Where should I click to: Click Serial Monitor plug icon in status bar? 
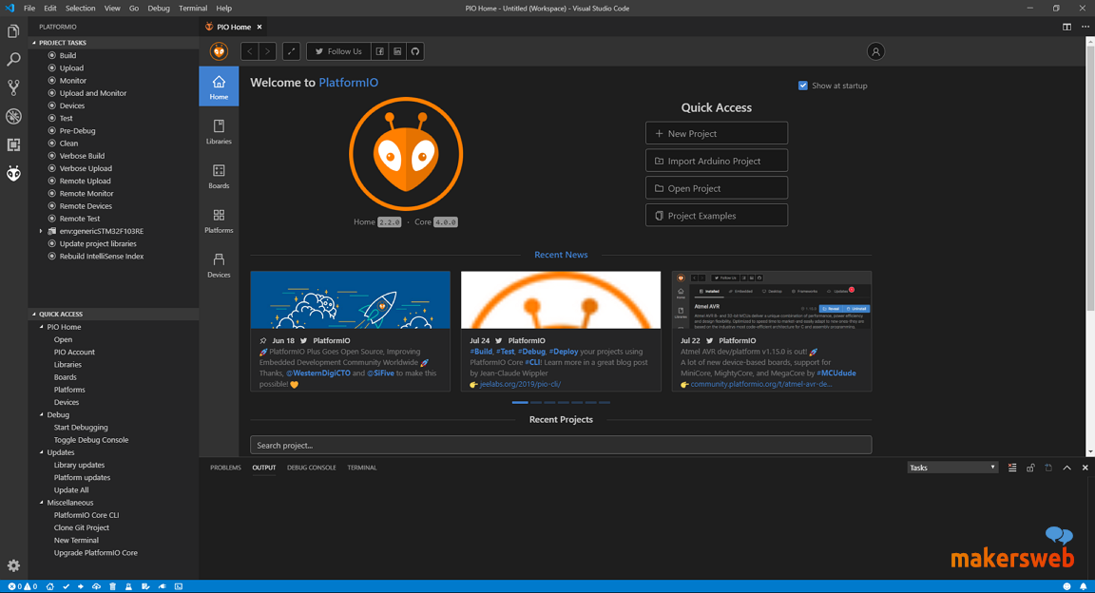click(162, 586)
